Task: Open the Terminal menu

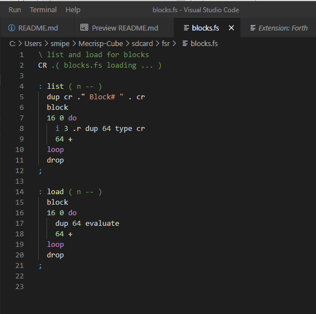Action: tap(43, 10)
